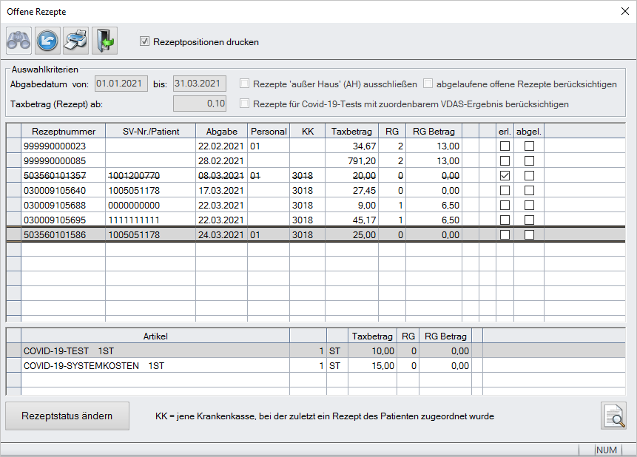The width and height of the screenshot is (637, 457).
Task: Click the blue undo arrow icon
Action: [47, 41]
